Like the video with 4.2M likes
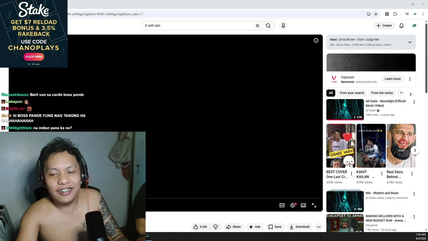 click(200, 227)
